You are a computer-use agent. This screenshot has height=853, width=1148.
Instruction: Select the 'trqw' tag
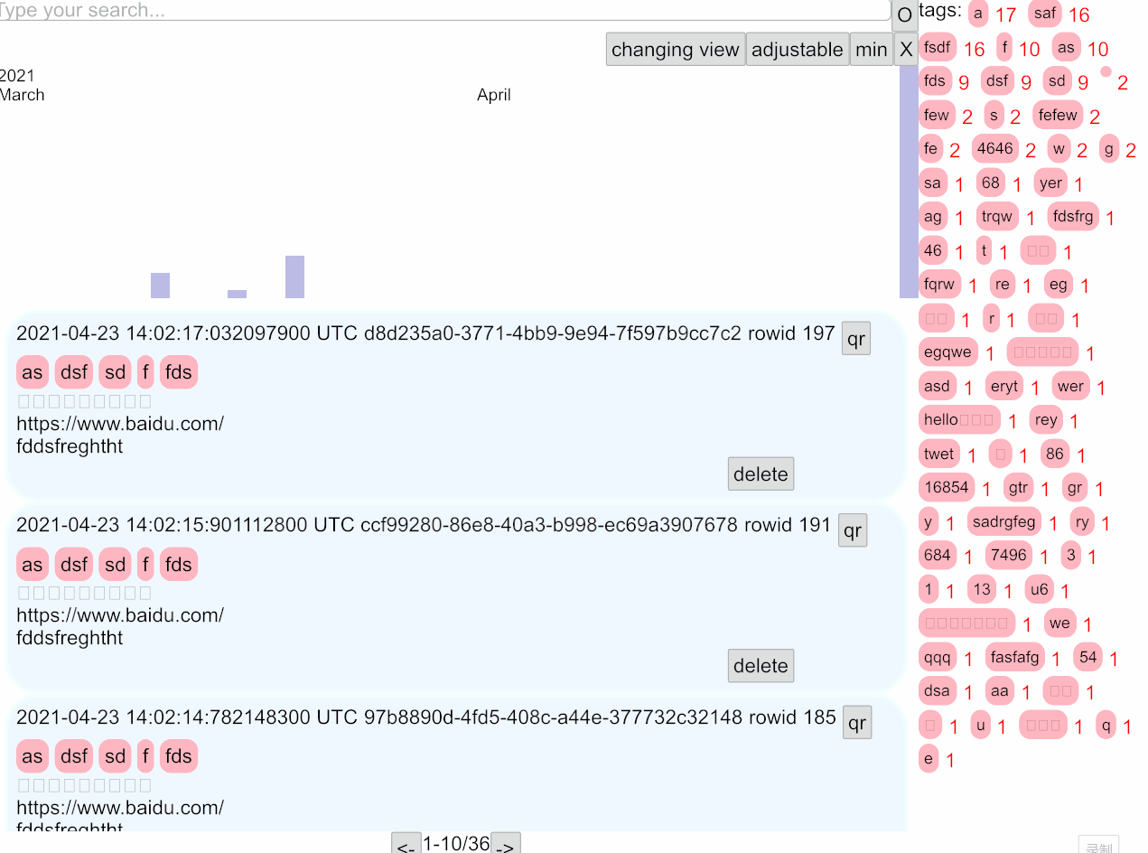click(x=996, y=217)
